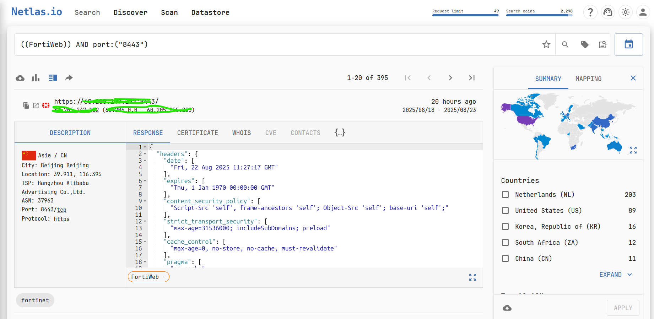This screenshot has height=319, width=654.
Task: Expand the response viewer to fullscreen
Action: tap(472, 277)
